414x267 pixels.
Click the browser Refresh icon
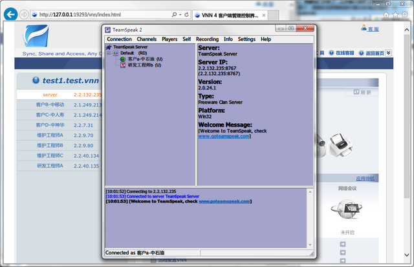click(187, 14)
